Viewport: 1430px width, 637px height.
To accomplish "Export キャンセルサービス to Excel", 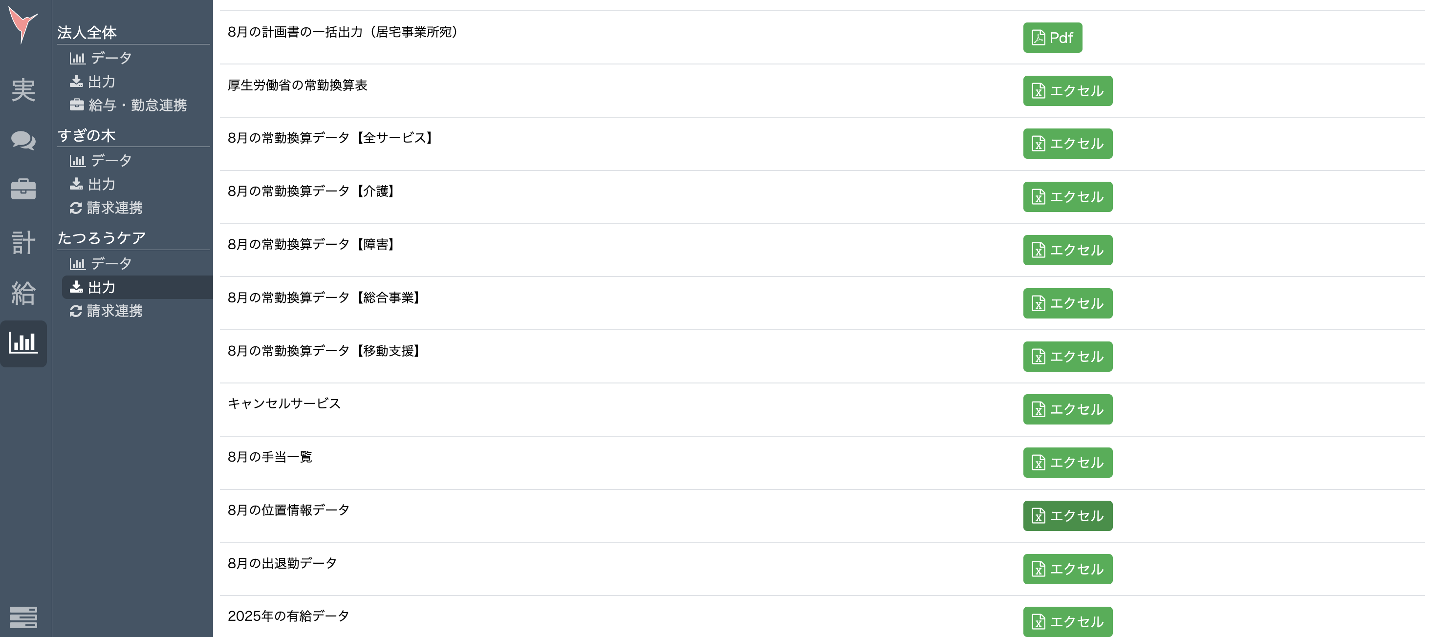I will [x=1067, y=409].
